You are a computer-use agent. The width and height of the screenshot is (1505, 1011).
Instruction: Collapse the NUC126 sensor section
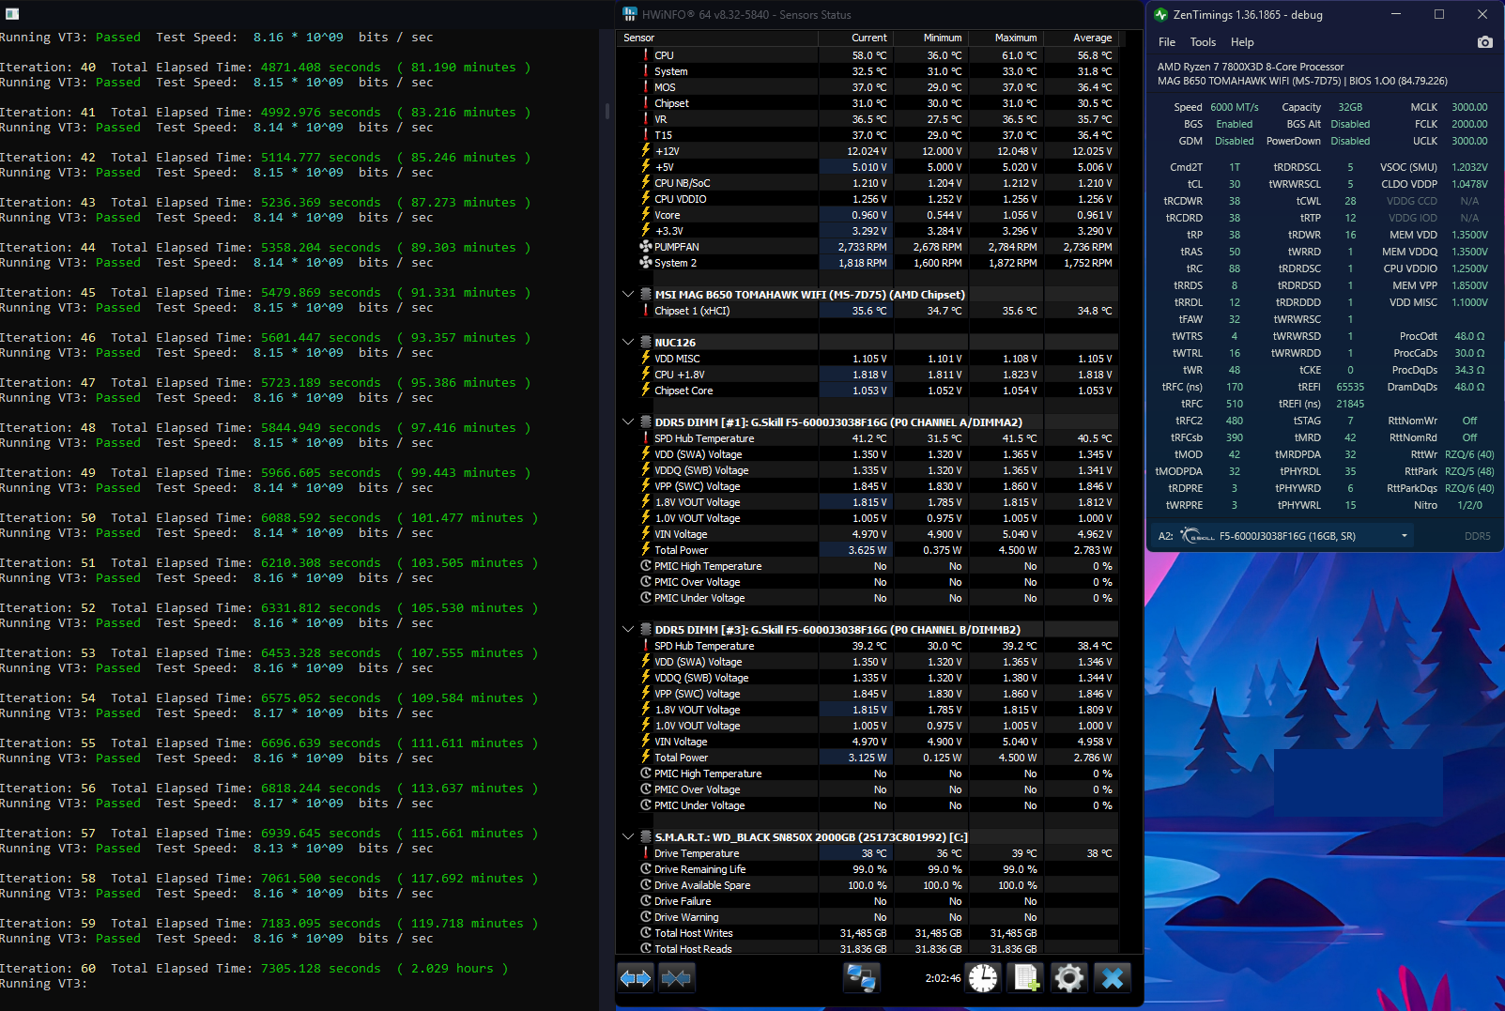(628, 343)
